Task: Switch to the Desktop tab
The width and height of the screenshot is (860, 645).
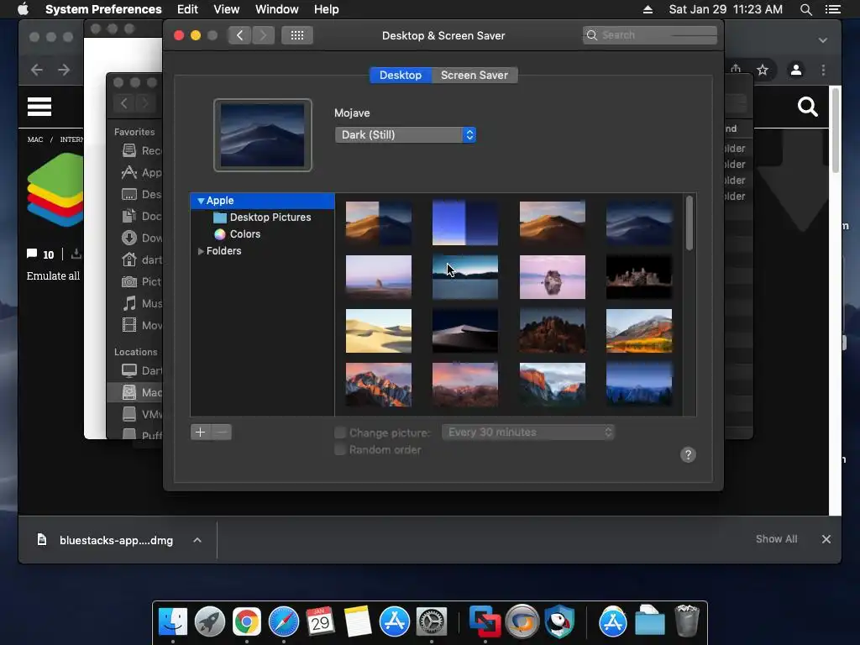Action: pos(401,75)
